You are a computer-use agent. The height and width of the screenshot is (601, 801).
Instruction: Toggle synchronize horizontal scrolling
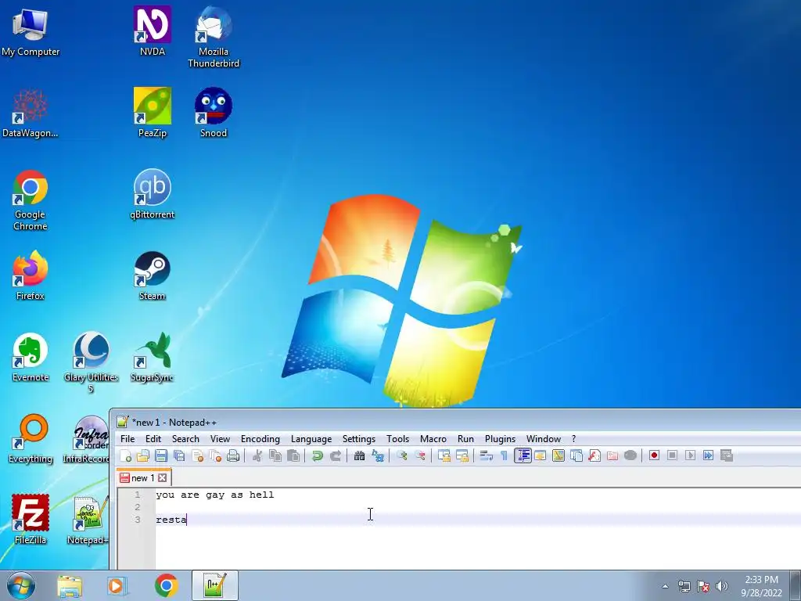462,455
